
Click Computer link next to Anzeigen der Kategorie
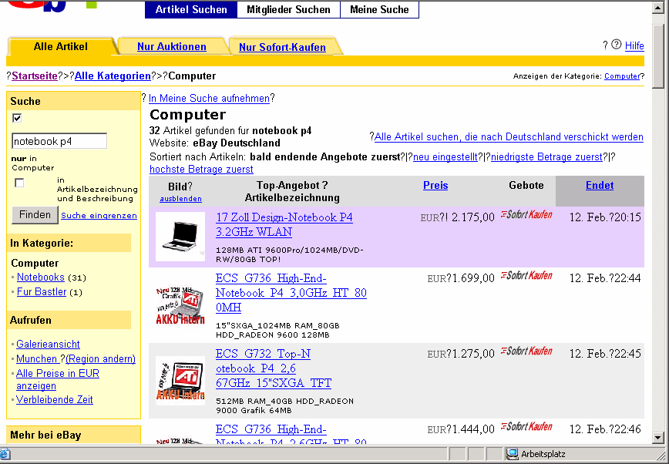622,76
